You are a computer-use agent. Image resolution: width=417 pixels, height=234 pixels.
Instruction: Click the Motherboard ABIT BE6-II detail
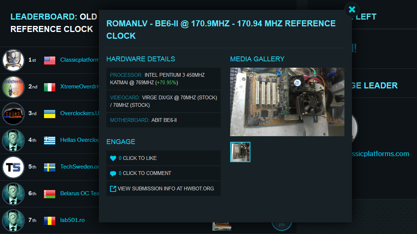tap(164, 120)
